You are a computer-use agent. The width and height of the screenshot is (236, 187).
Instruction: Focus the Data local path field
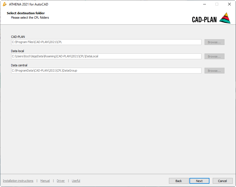[x=106, y=56]
